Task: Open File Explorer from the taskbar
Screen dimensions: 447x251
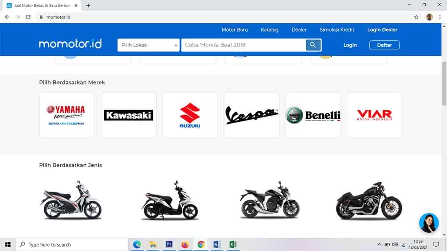Action: (x=153, y=244)
